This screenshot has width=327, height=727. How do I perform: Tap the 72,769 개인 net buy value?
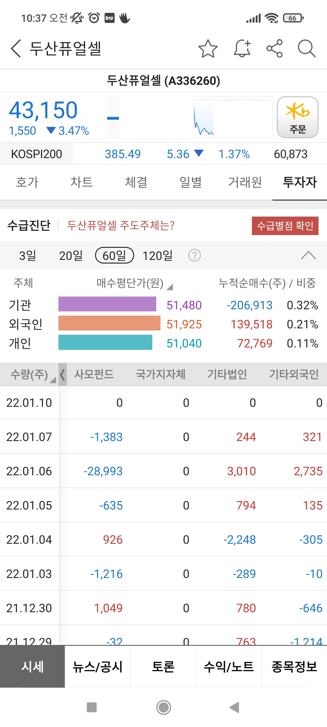tap(255, 343)
